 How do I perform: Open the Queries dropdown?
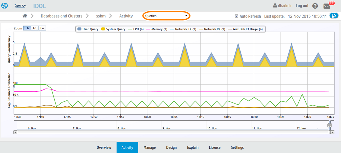166,16
